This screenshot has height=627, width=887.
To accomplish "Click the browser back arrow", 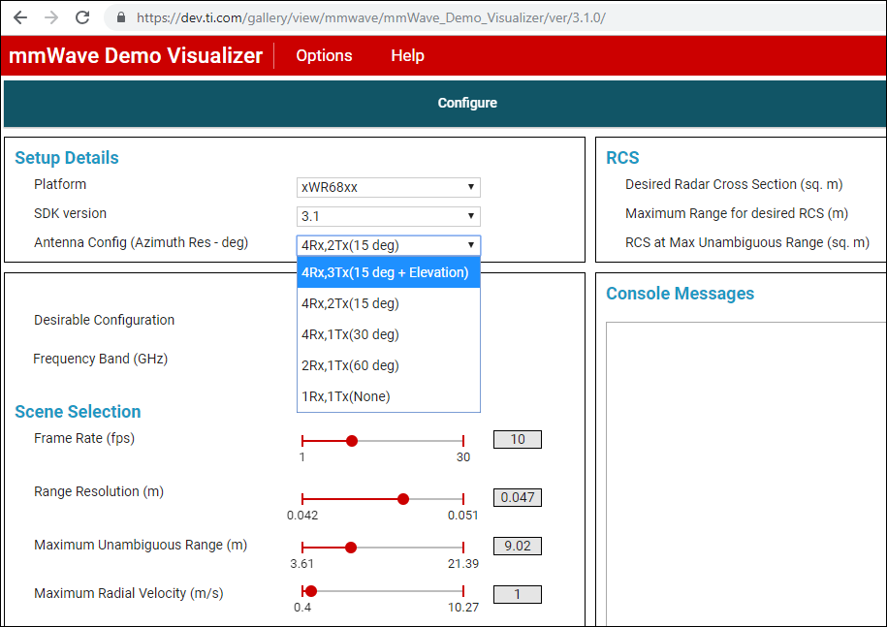I will pos(20,17).
